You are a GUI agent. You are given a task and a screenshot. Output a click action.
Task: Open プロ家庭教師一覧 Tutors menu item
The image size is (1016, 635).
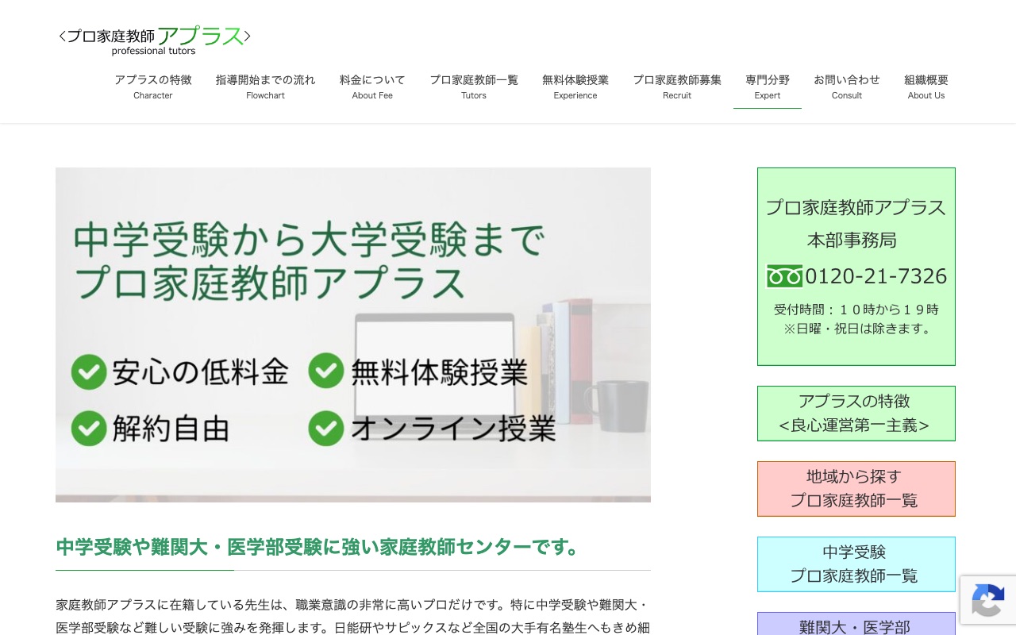click(x=474, y=87)
